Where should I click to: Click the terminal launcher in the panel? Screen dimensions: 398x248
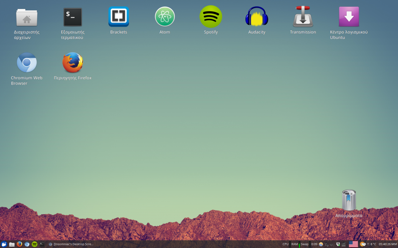[42, 244]
